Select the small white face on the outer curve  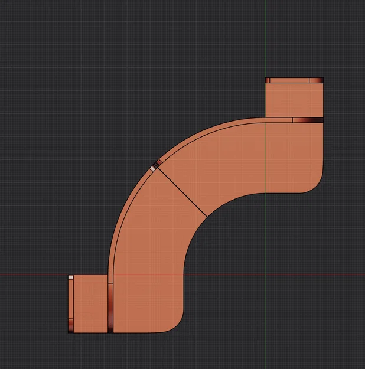coord(153,168)
